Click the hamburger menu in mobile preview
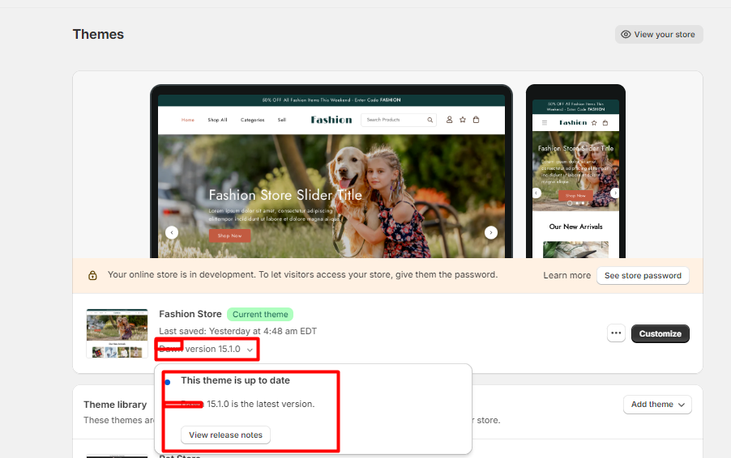Viewport: 731px width, 458px height. (x=544, y=123)
